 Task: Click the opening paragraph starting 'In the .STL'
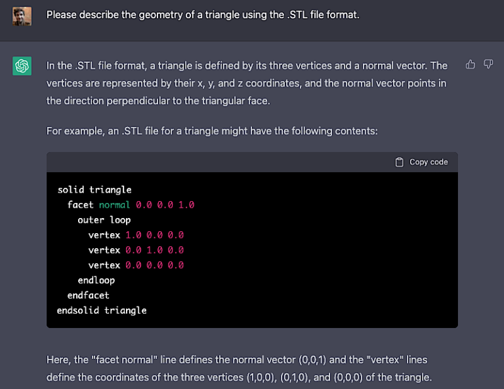(247, 83)
